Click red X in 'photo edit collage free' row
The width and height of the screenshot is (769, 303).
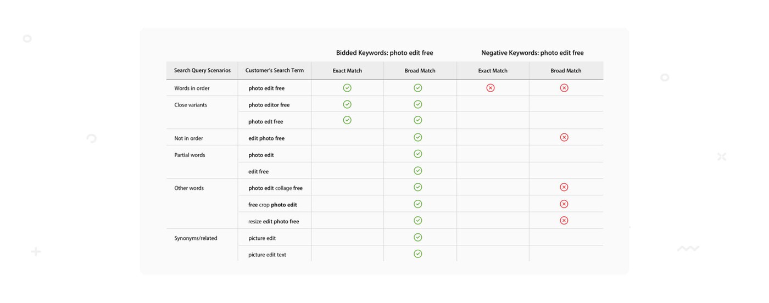(x=564, y=187)
